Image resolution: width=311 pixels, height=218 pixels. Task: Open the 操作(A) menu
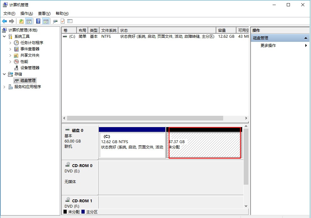point(26,14)
